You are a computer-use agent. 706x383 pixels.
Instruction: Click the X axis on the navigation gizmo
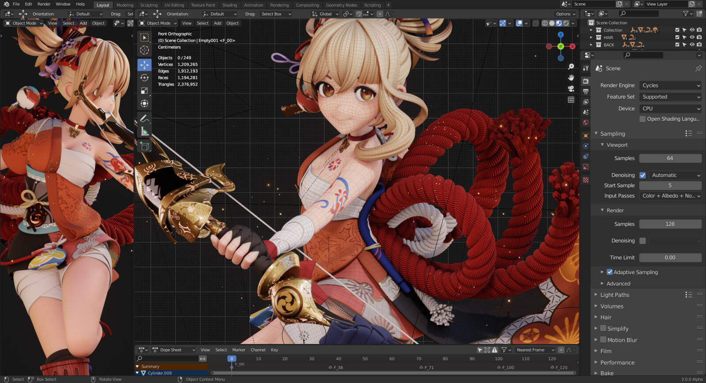(x=572, y=46)
